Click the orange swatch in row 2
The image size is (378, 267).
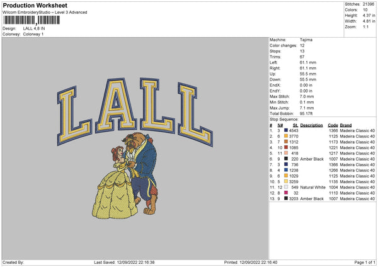pyautogui.click(x=286, y=136)
